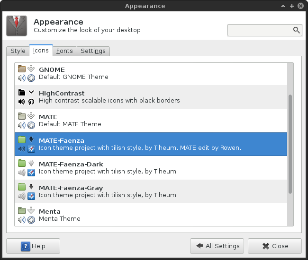Focus the search input field

(x=260, y=30)
